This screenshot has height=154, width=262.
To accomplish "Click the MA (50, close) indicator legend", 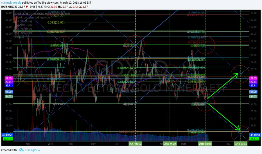I will 23,21.
